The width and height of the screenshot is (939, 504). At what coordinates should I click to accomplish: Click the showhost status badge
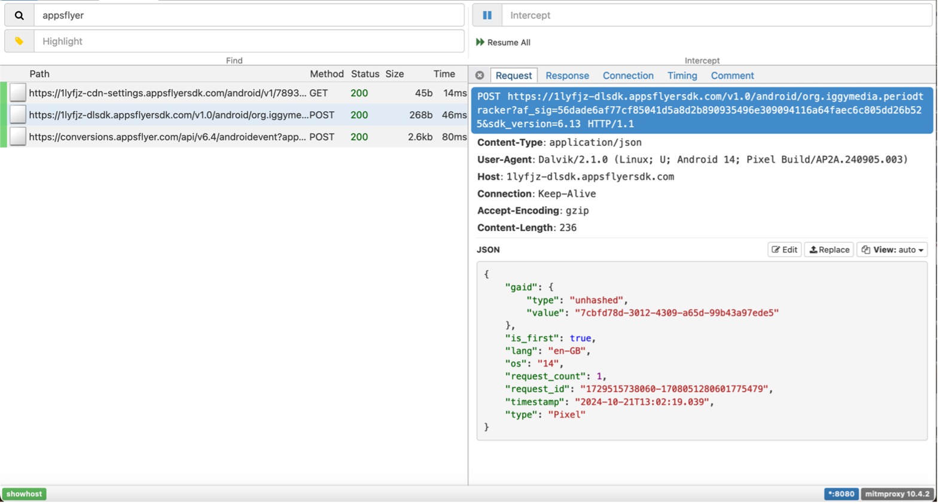[x=25, y=494]
